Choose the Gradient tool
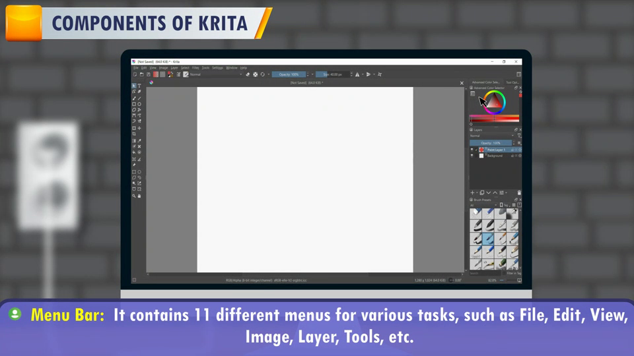This screenshot has height=356, width=634. click(x=134, y=141)
